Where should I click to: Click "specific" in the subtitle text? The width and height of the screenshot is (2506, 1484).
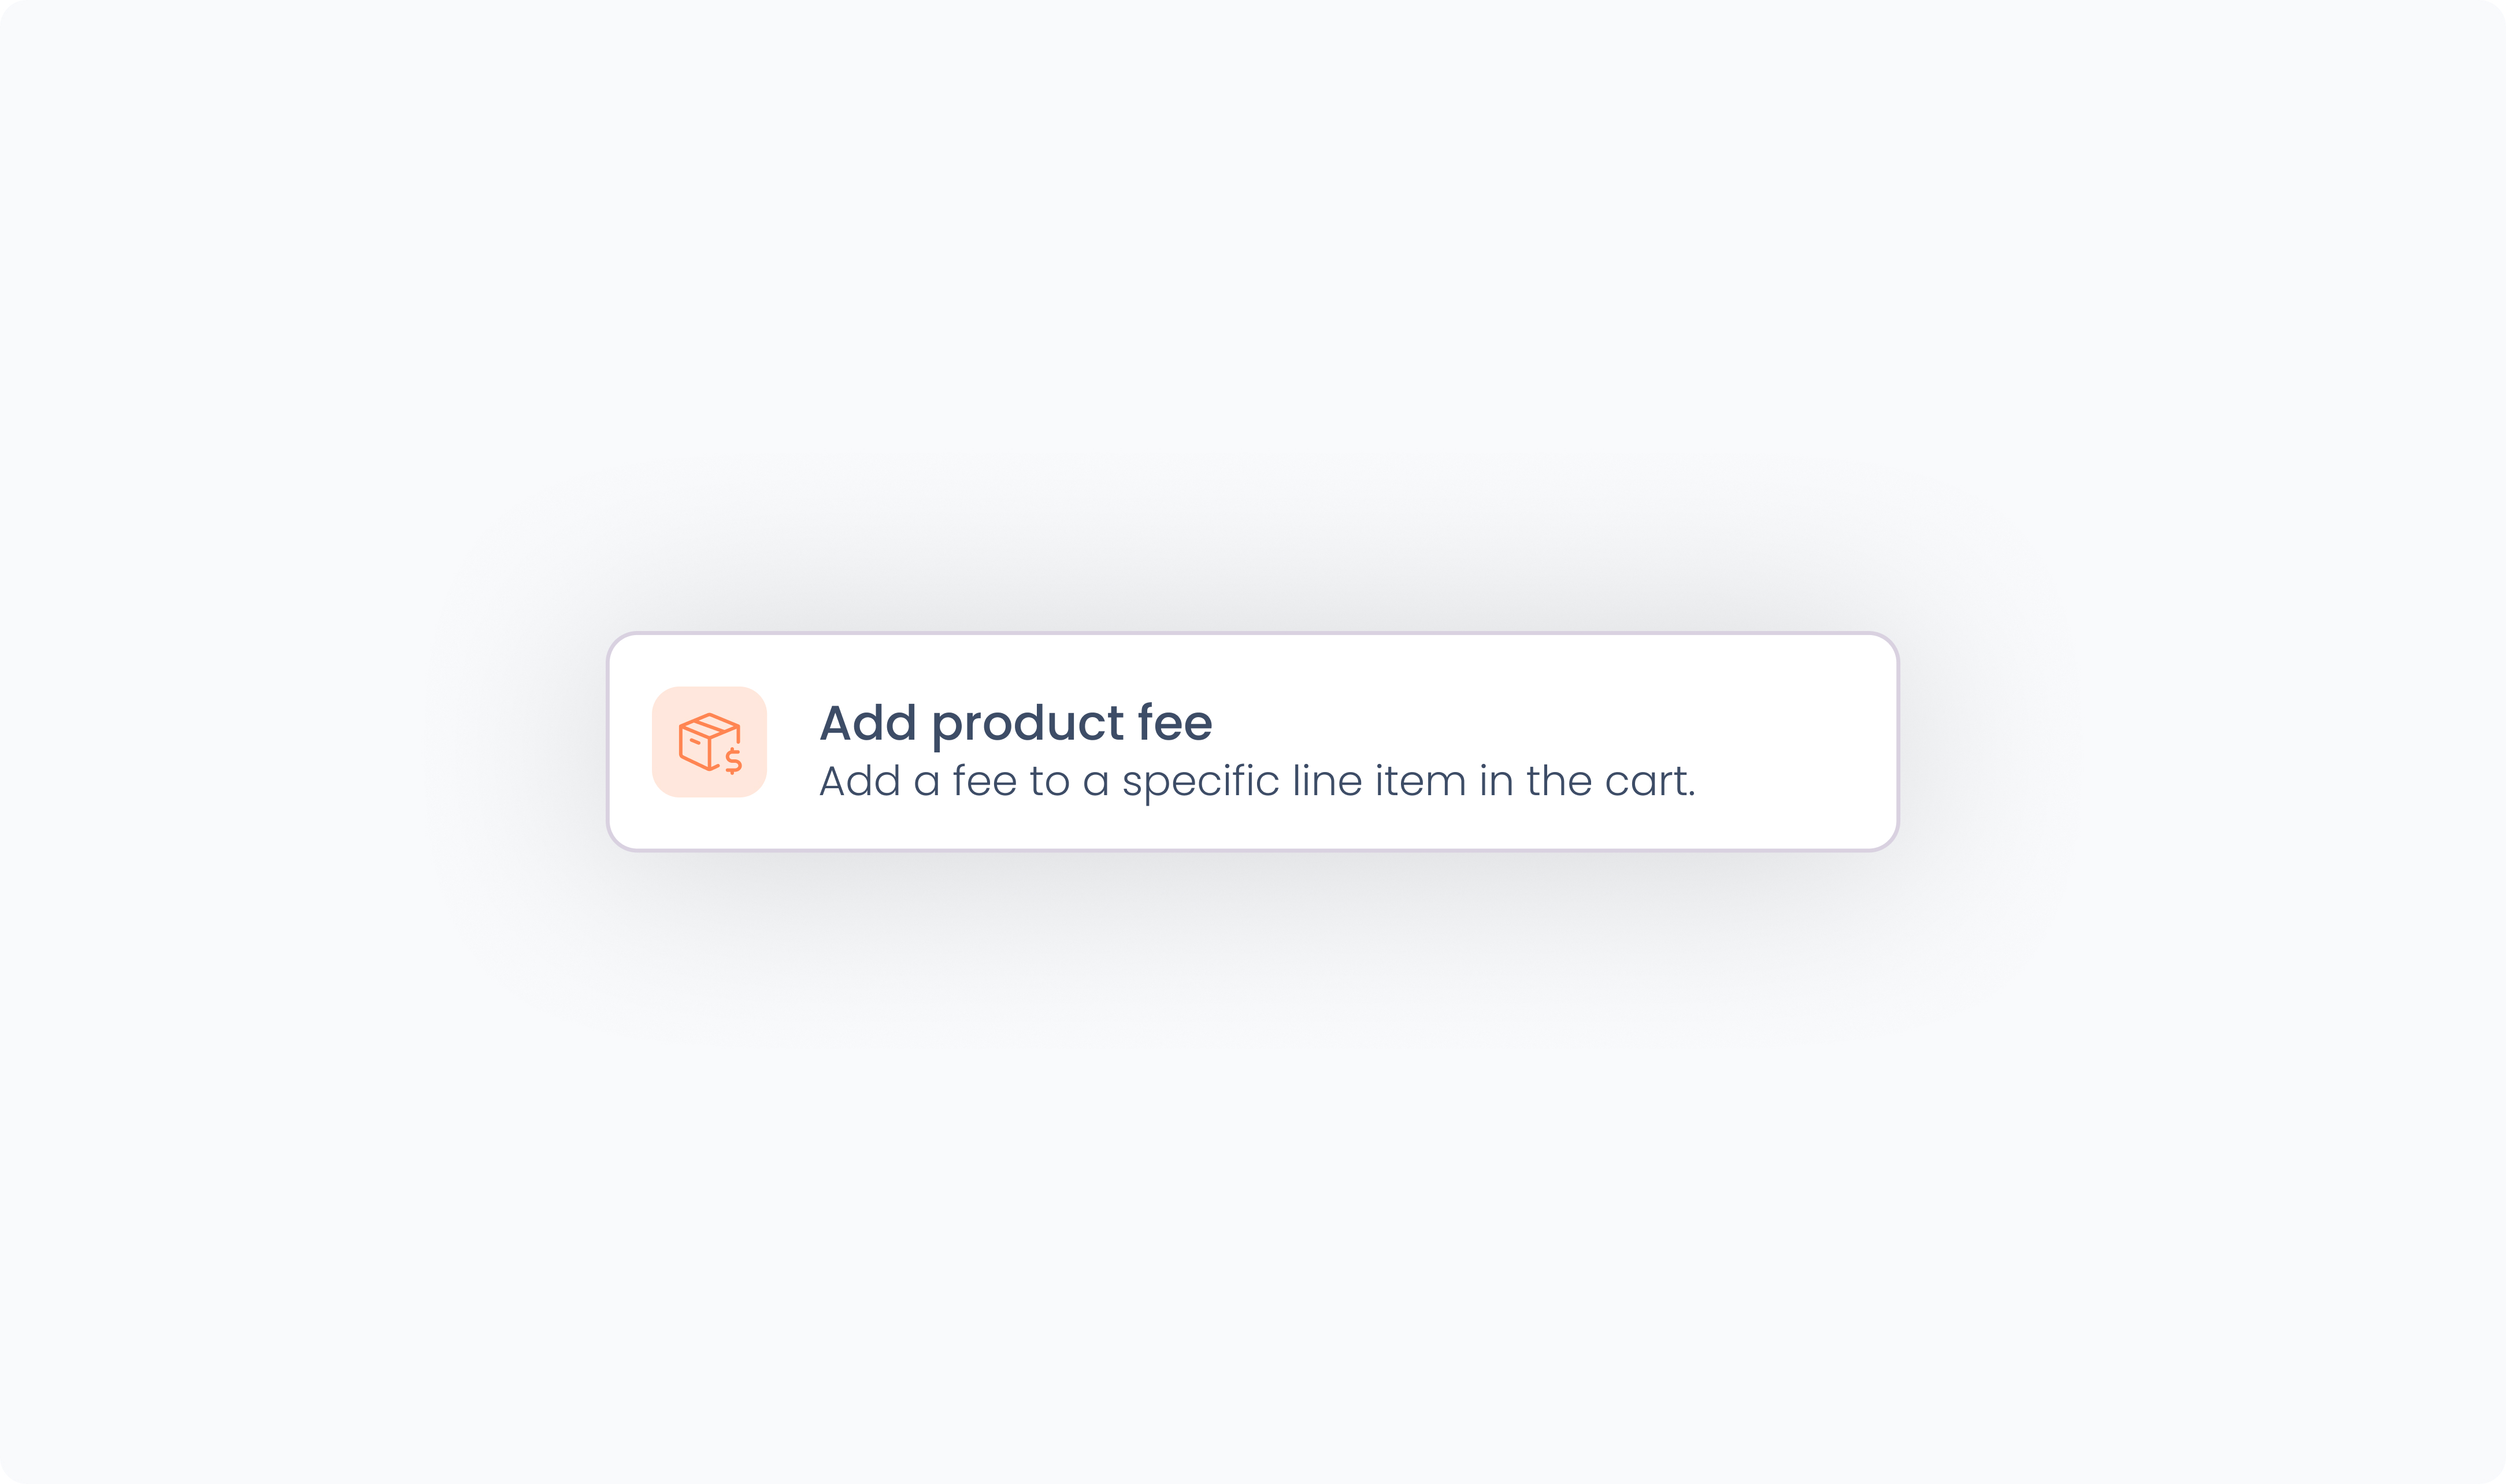tap(1200, 782)
